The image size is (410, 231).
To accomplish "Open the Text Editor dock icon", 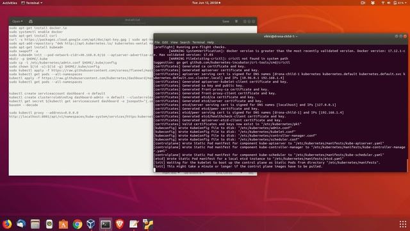I will (134, 224).
